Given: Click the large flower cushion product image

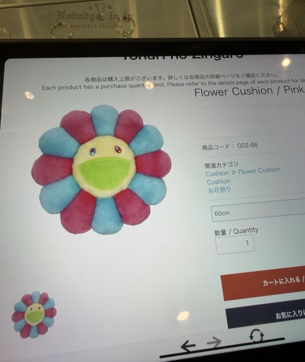Looking at the screenshot, I should (102, 169).
